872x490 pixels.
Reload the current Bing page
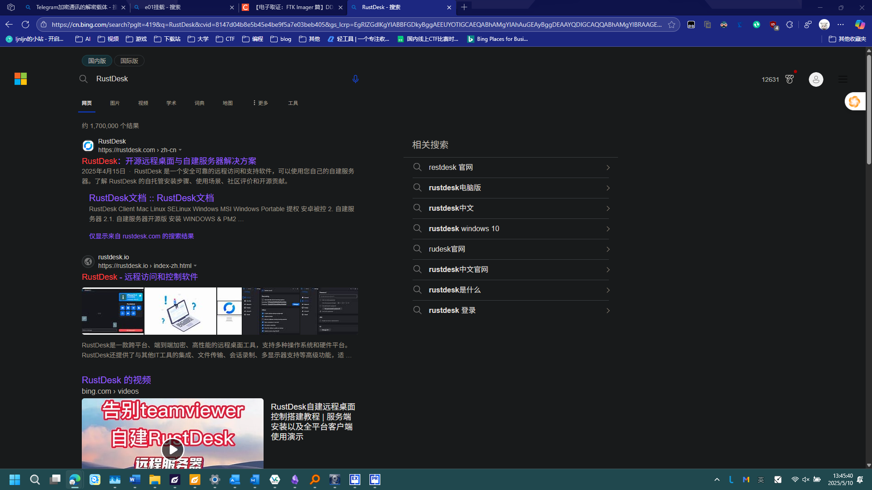tap(25, 25)
